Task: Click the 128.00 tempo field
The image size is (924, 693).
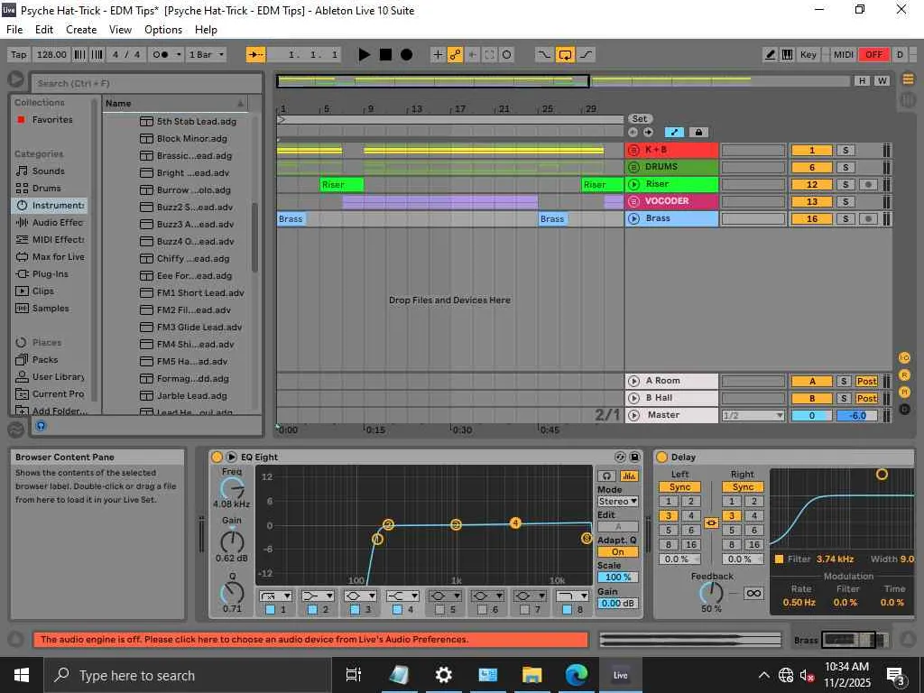Action: pyautogui.click(x=51, y=55)
